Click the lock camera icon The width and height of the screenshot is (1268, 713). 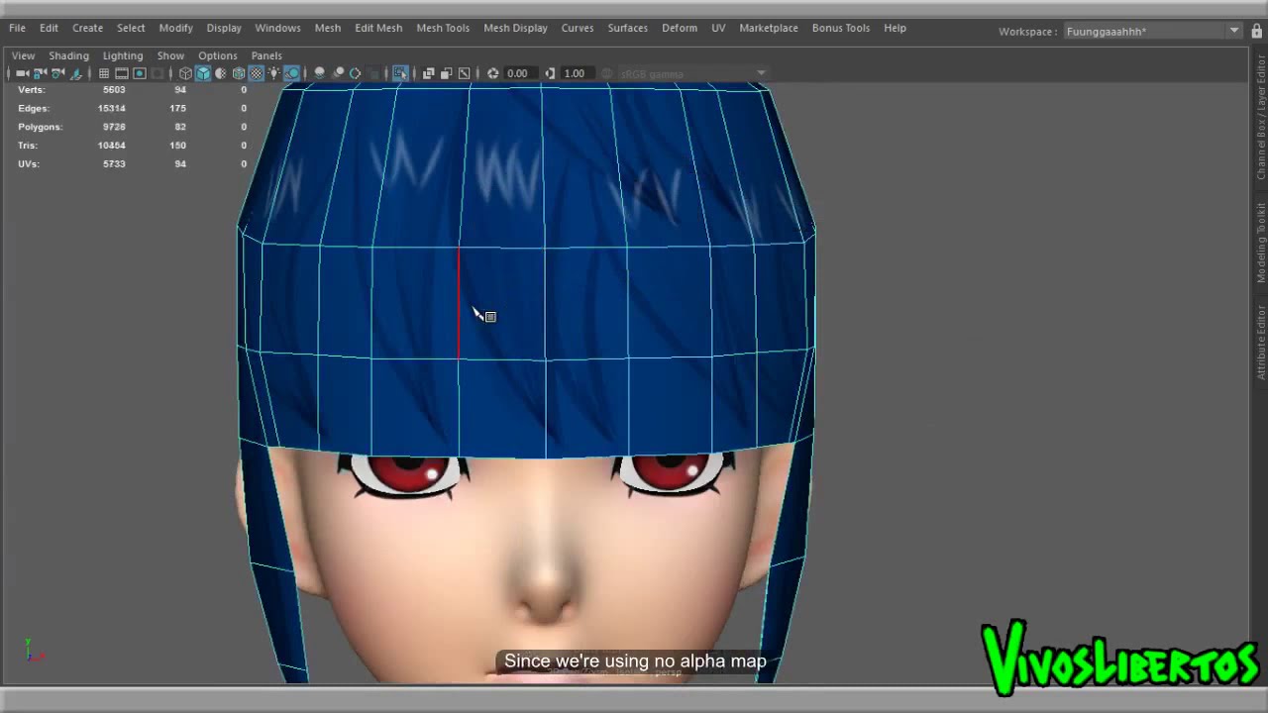click(40, 73)
